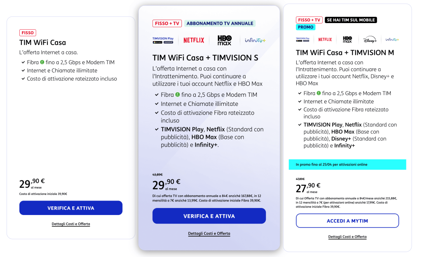422x257 pixels.
Task: Click the Netflix logo on the TIMVISION M card
Action: click(x=325, y=39)
